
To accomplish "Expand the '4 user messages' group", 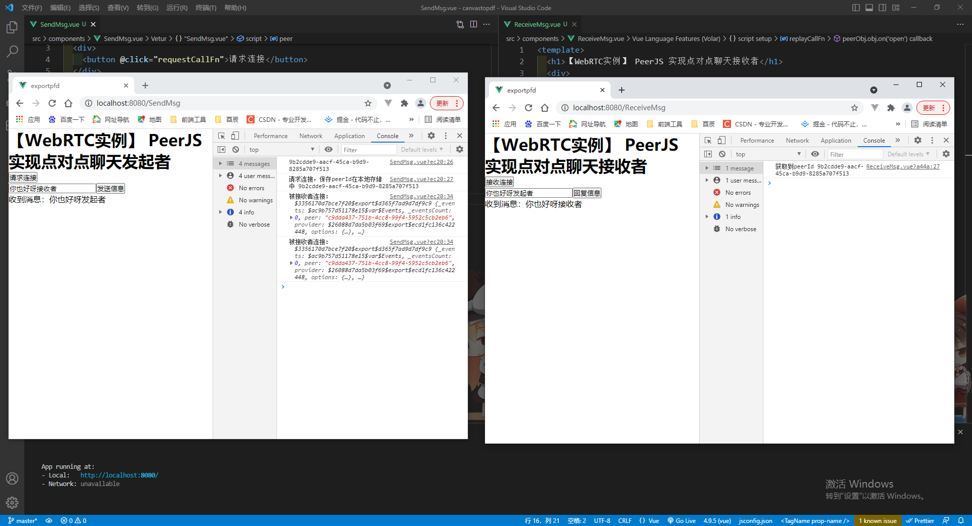I will [220, 176].
